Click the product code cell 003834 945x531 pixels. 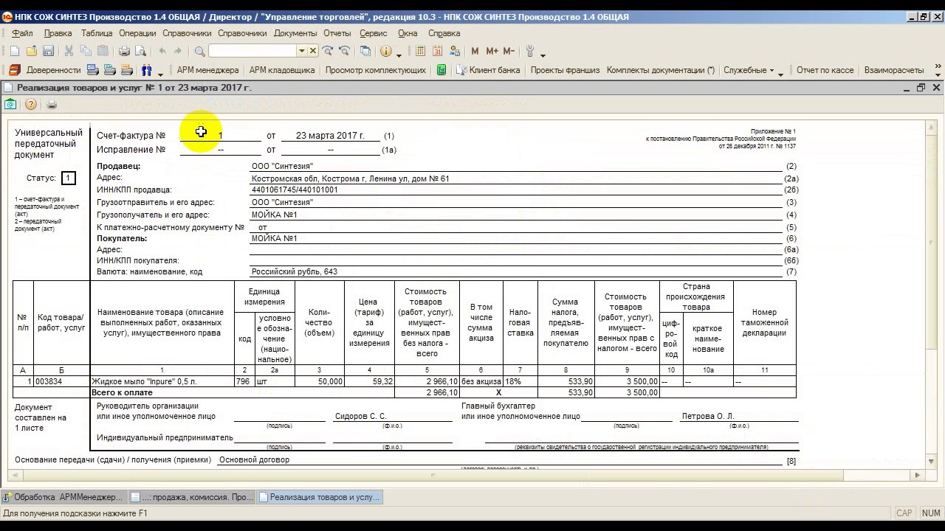(x=61, y=382)
